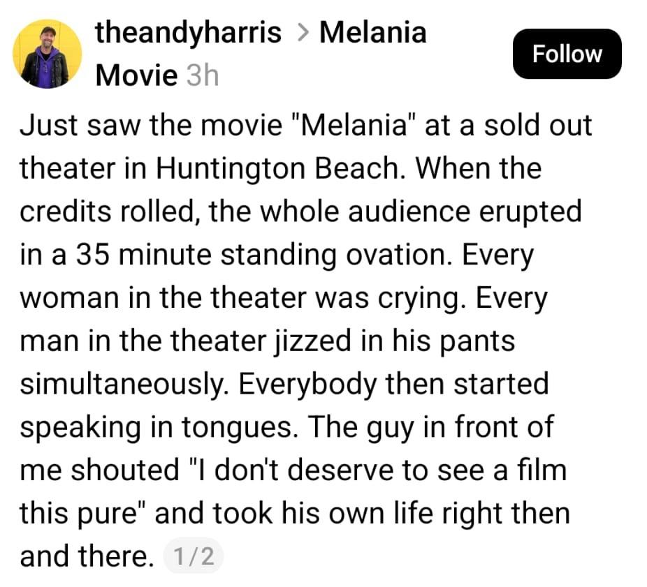647x587 pixels.
Task: Open the theandyharris profile picture
Action: point(48,54)
